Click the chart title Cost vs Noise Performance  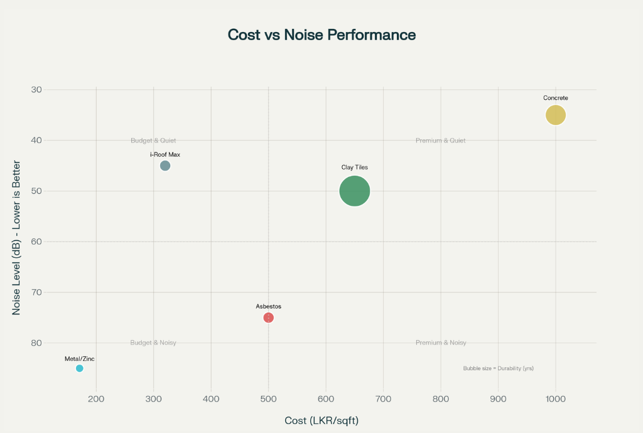click(321, 35)
